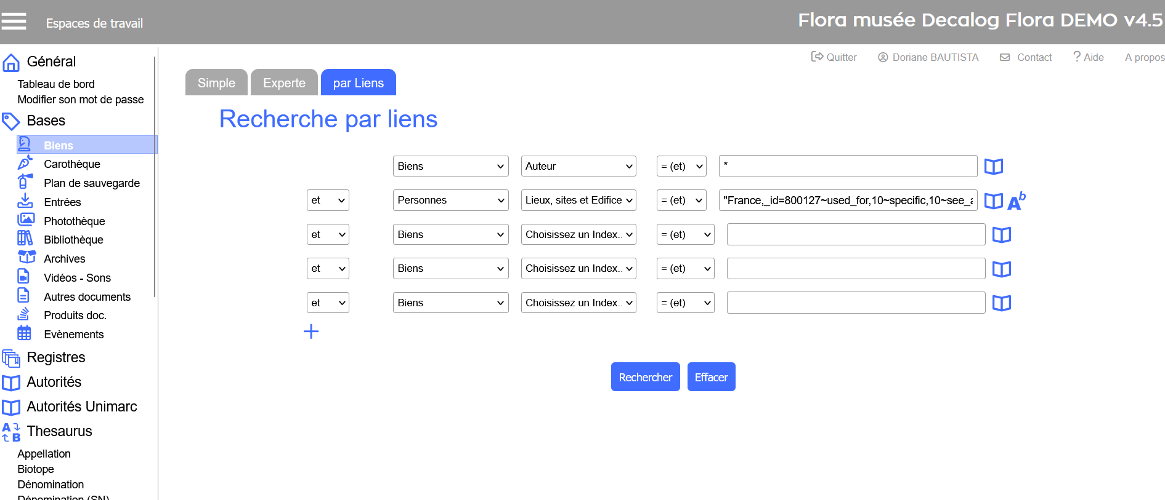Click the Biens bust icon
The image size is (1165, 500).
click(x=25, y=144)
